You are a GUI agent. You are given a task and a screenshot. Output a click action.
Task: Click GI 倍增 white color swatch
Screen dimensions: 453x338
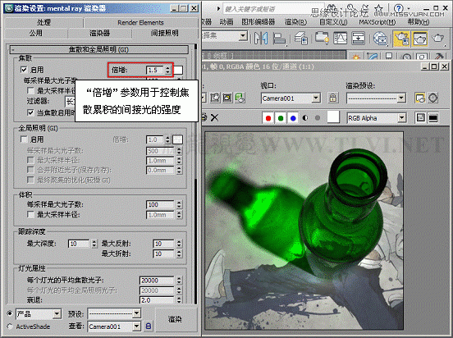coord(178,139)
